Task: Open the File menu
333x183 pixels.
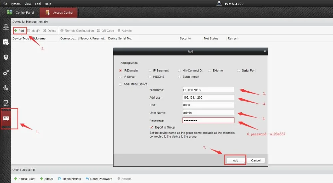Action: coord(5,4)
